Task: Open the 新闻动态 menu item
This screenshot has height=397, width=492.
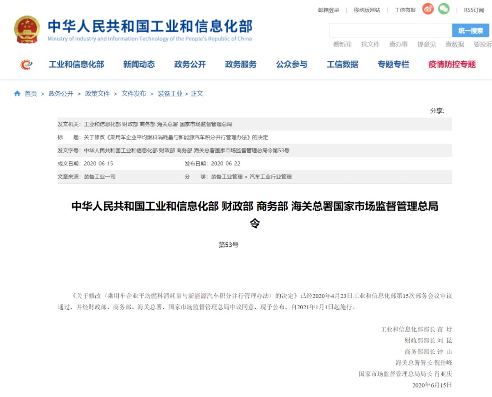Action: 139,65
